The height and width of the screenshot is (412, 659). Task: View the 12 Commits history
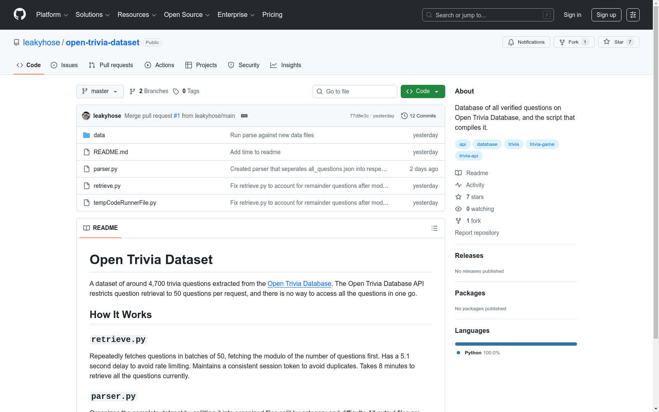[418, 116]
